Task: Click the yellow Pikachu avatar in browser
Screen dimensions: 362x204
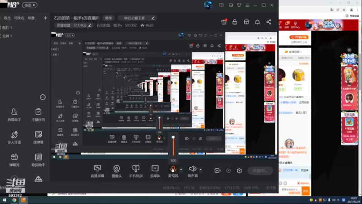Action: coord(298,75)
